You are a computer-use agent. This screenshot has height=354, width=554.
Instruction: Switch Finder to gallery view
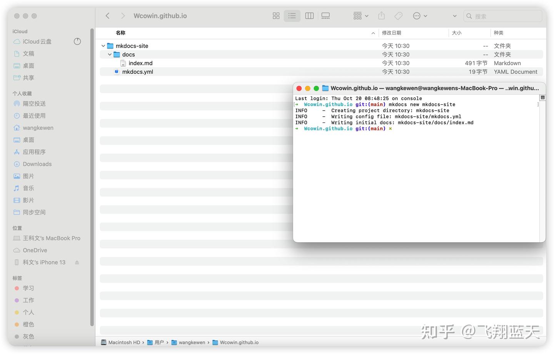tap(325, 16)
